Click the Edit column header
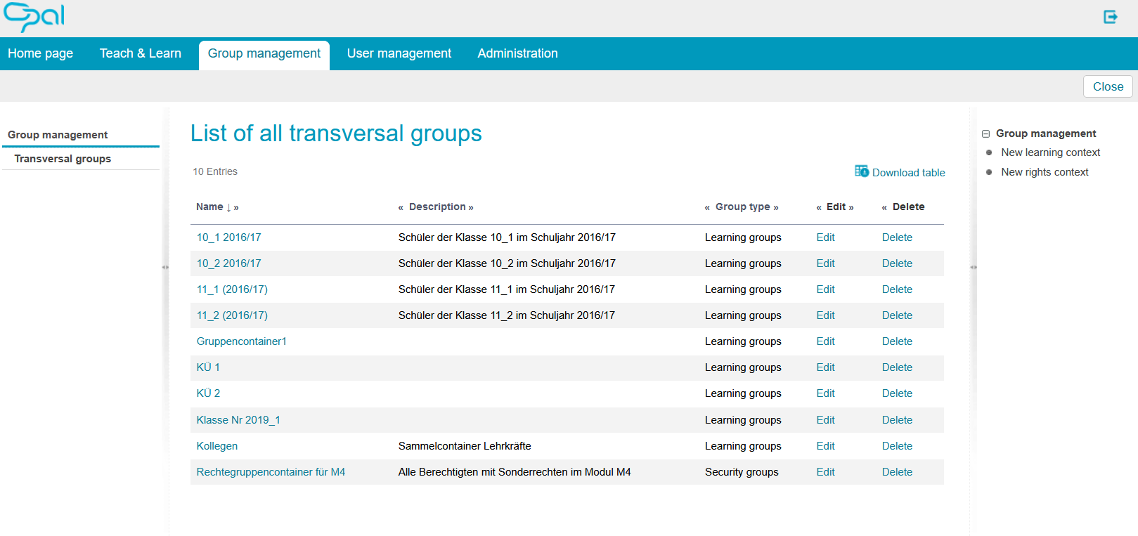1138x536 pixels. pyautogui.click(x=836, y=207)
